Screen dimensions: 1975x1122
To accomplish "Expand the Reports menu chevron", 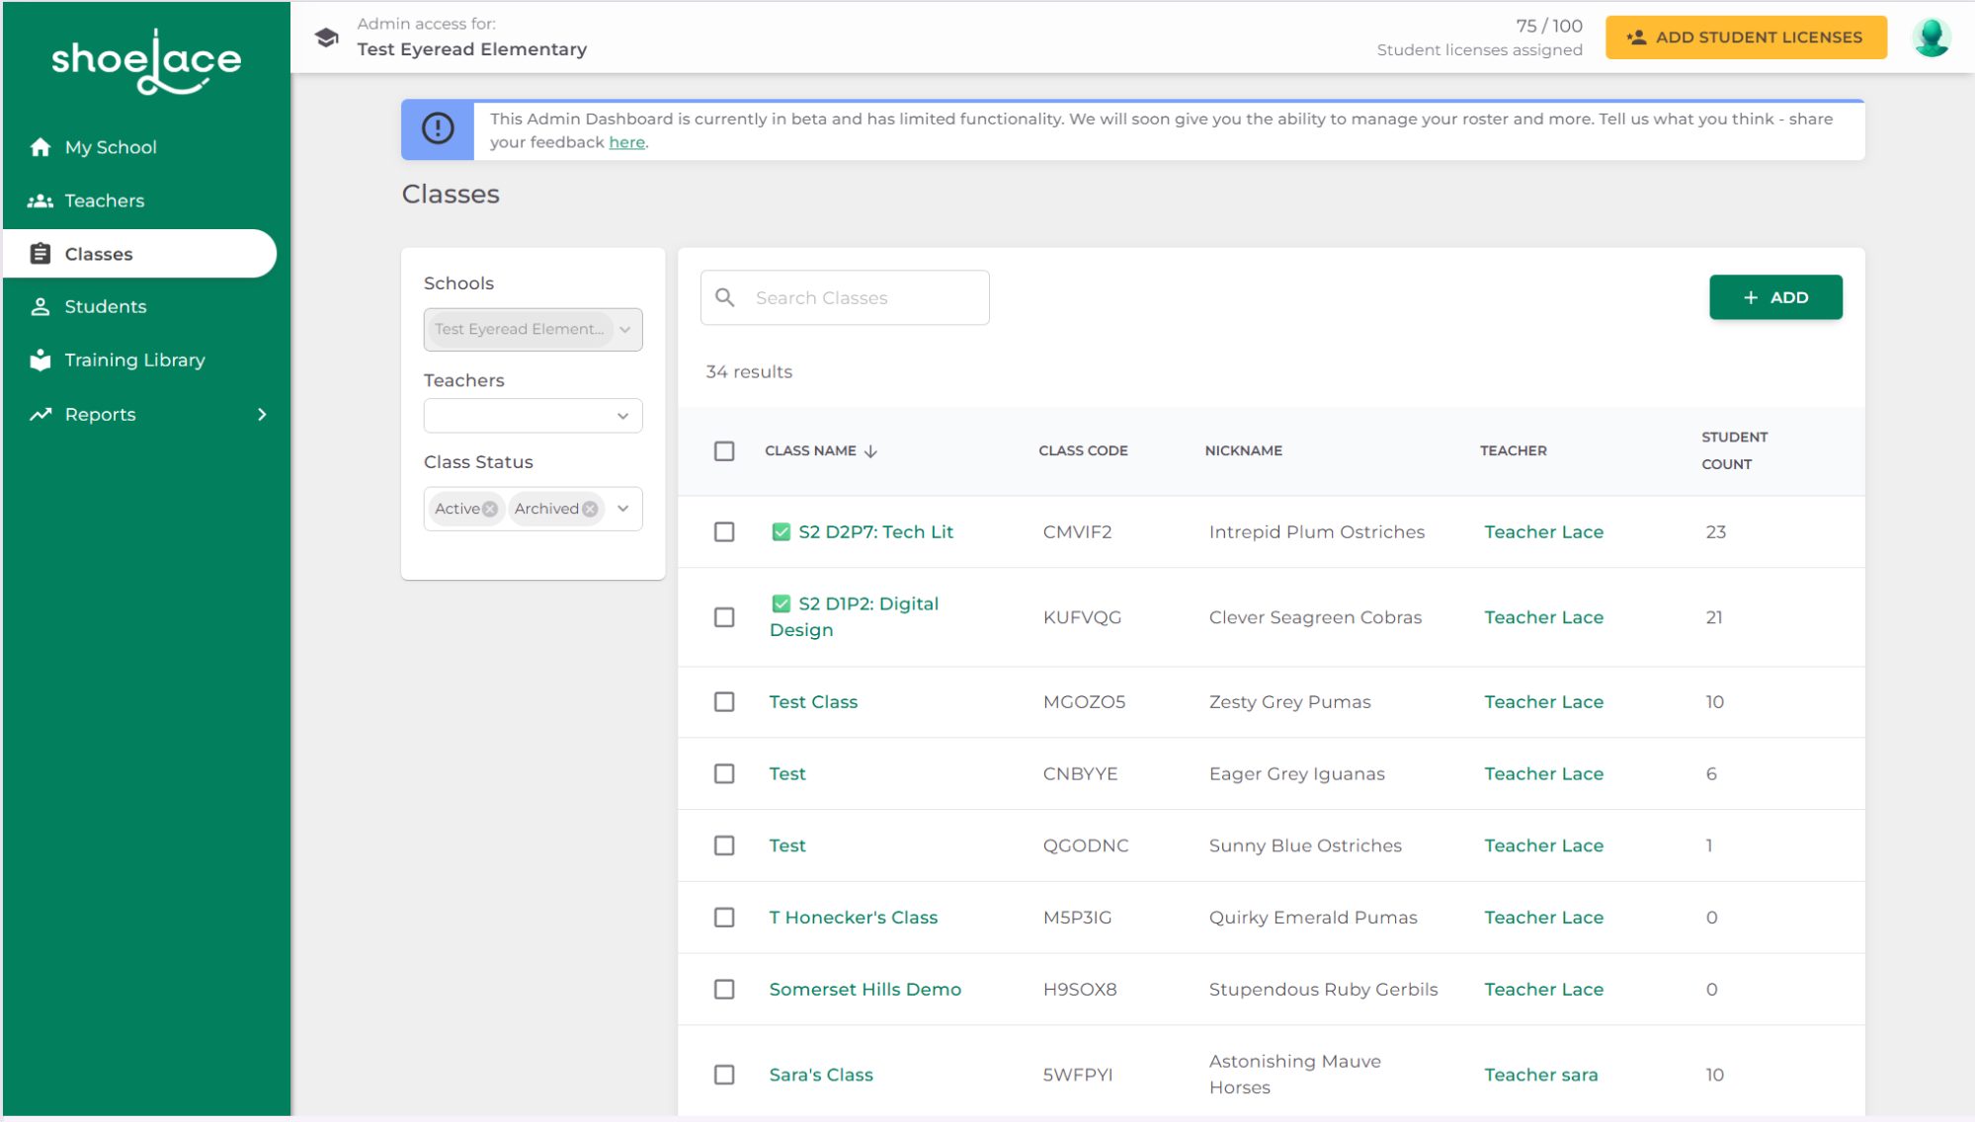I will [x=262, y=414].
